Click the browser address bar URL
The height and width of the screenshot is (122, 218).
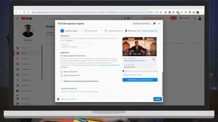94,12
